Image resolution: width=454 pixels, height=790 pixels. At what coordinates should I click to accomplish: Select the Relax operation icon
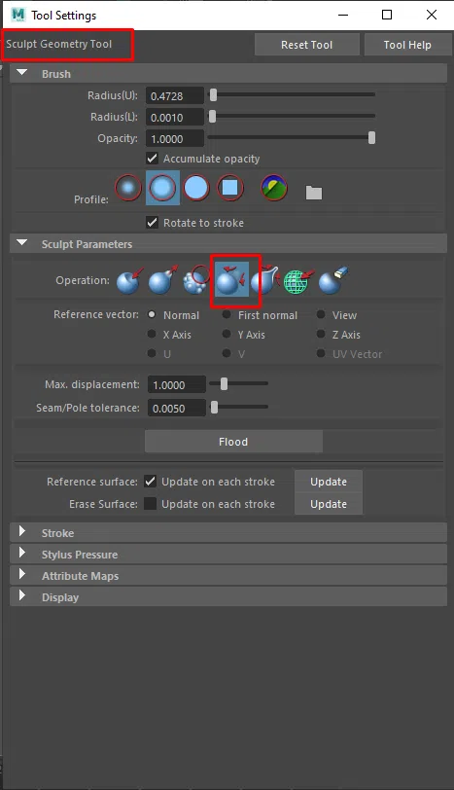point(232,280)
